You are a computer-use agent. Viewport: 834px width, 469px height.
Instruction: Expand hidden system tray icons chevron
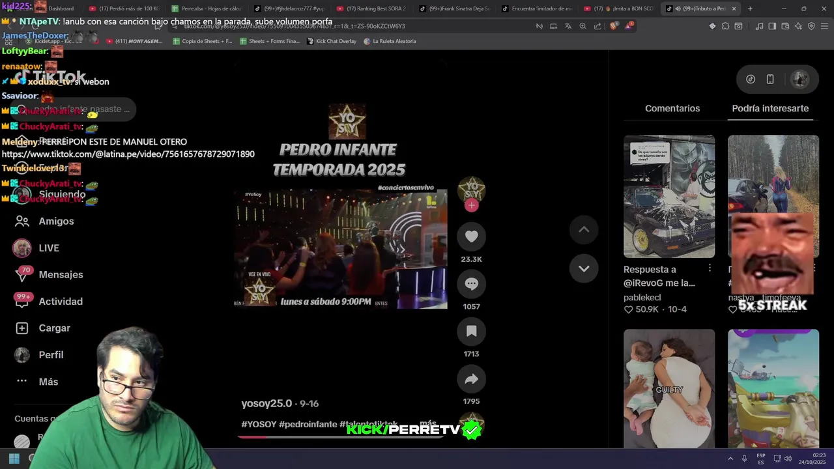(730, 459)
